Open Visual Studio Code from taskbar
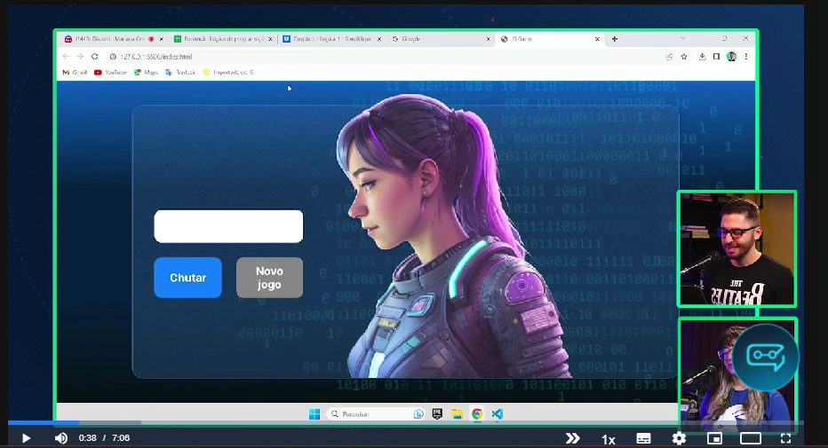The height and width of the screenshot is (448, 828). pos(497,414)
